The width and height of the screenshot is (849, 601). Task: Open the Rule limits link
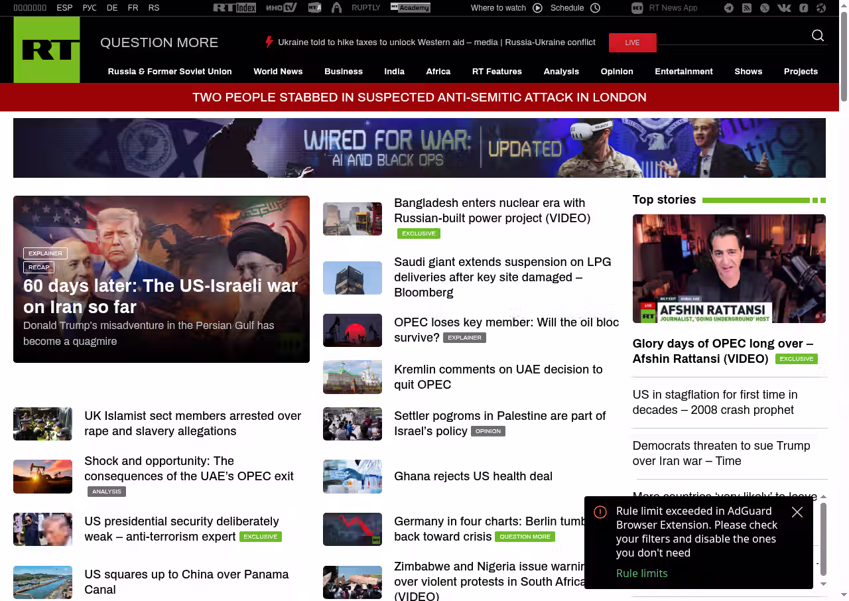[641, 573]
